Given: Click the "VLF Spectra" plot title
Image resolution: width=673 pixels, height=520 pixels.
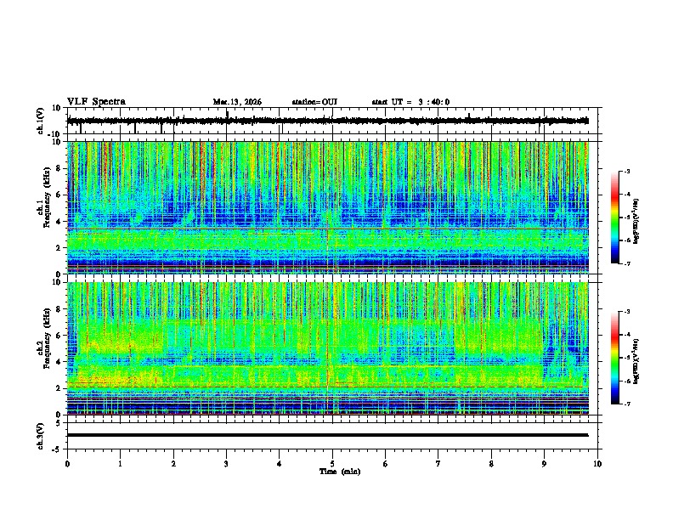Looking at the screenshot, I should coord(96,102).
